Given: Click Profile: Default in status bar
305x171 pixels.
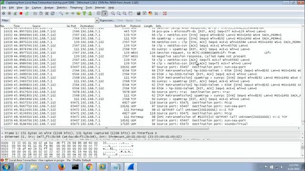Looking at the screenshot, I should point(82,161).
